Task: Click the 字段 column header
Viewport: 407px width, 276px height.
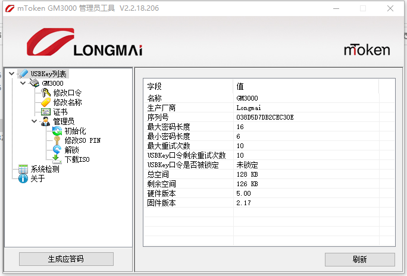Action: (x=189, y=86)
